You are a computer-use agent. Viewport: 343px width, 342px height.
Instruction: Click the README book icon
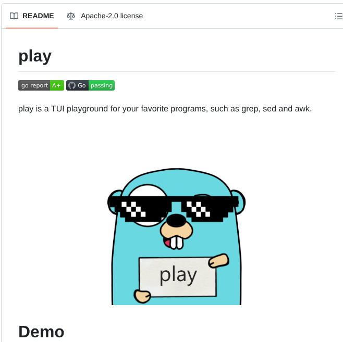[x=14, y=16]
